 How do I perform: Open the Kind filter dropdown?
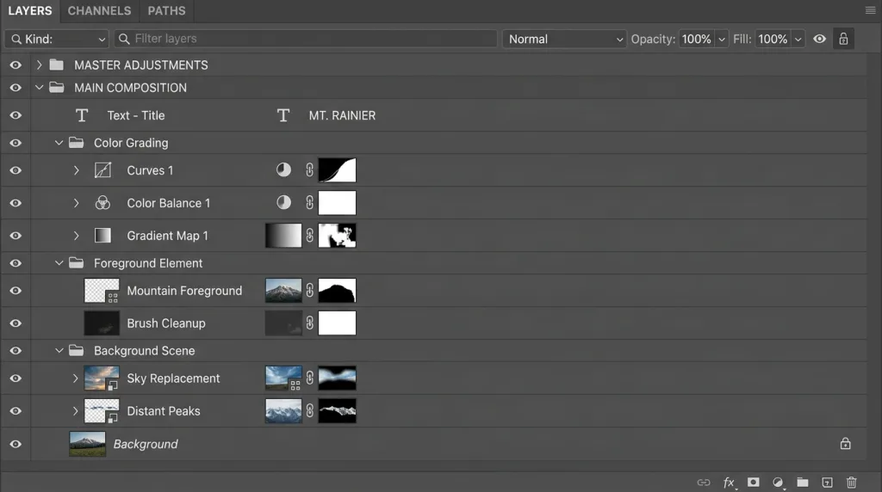pos(57,39)
